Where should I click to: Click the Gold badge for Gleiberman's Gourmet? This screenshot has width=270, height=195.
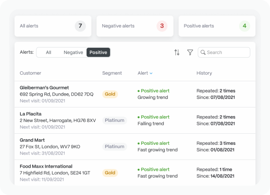click(110, 94)
